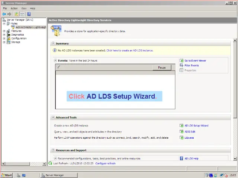The image size is (238, 178).
Task: Click the 12:02 system tray clock
Action: click(232, 175)
